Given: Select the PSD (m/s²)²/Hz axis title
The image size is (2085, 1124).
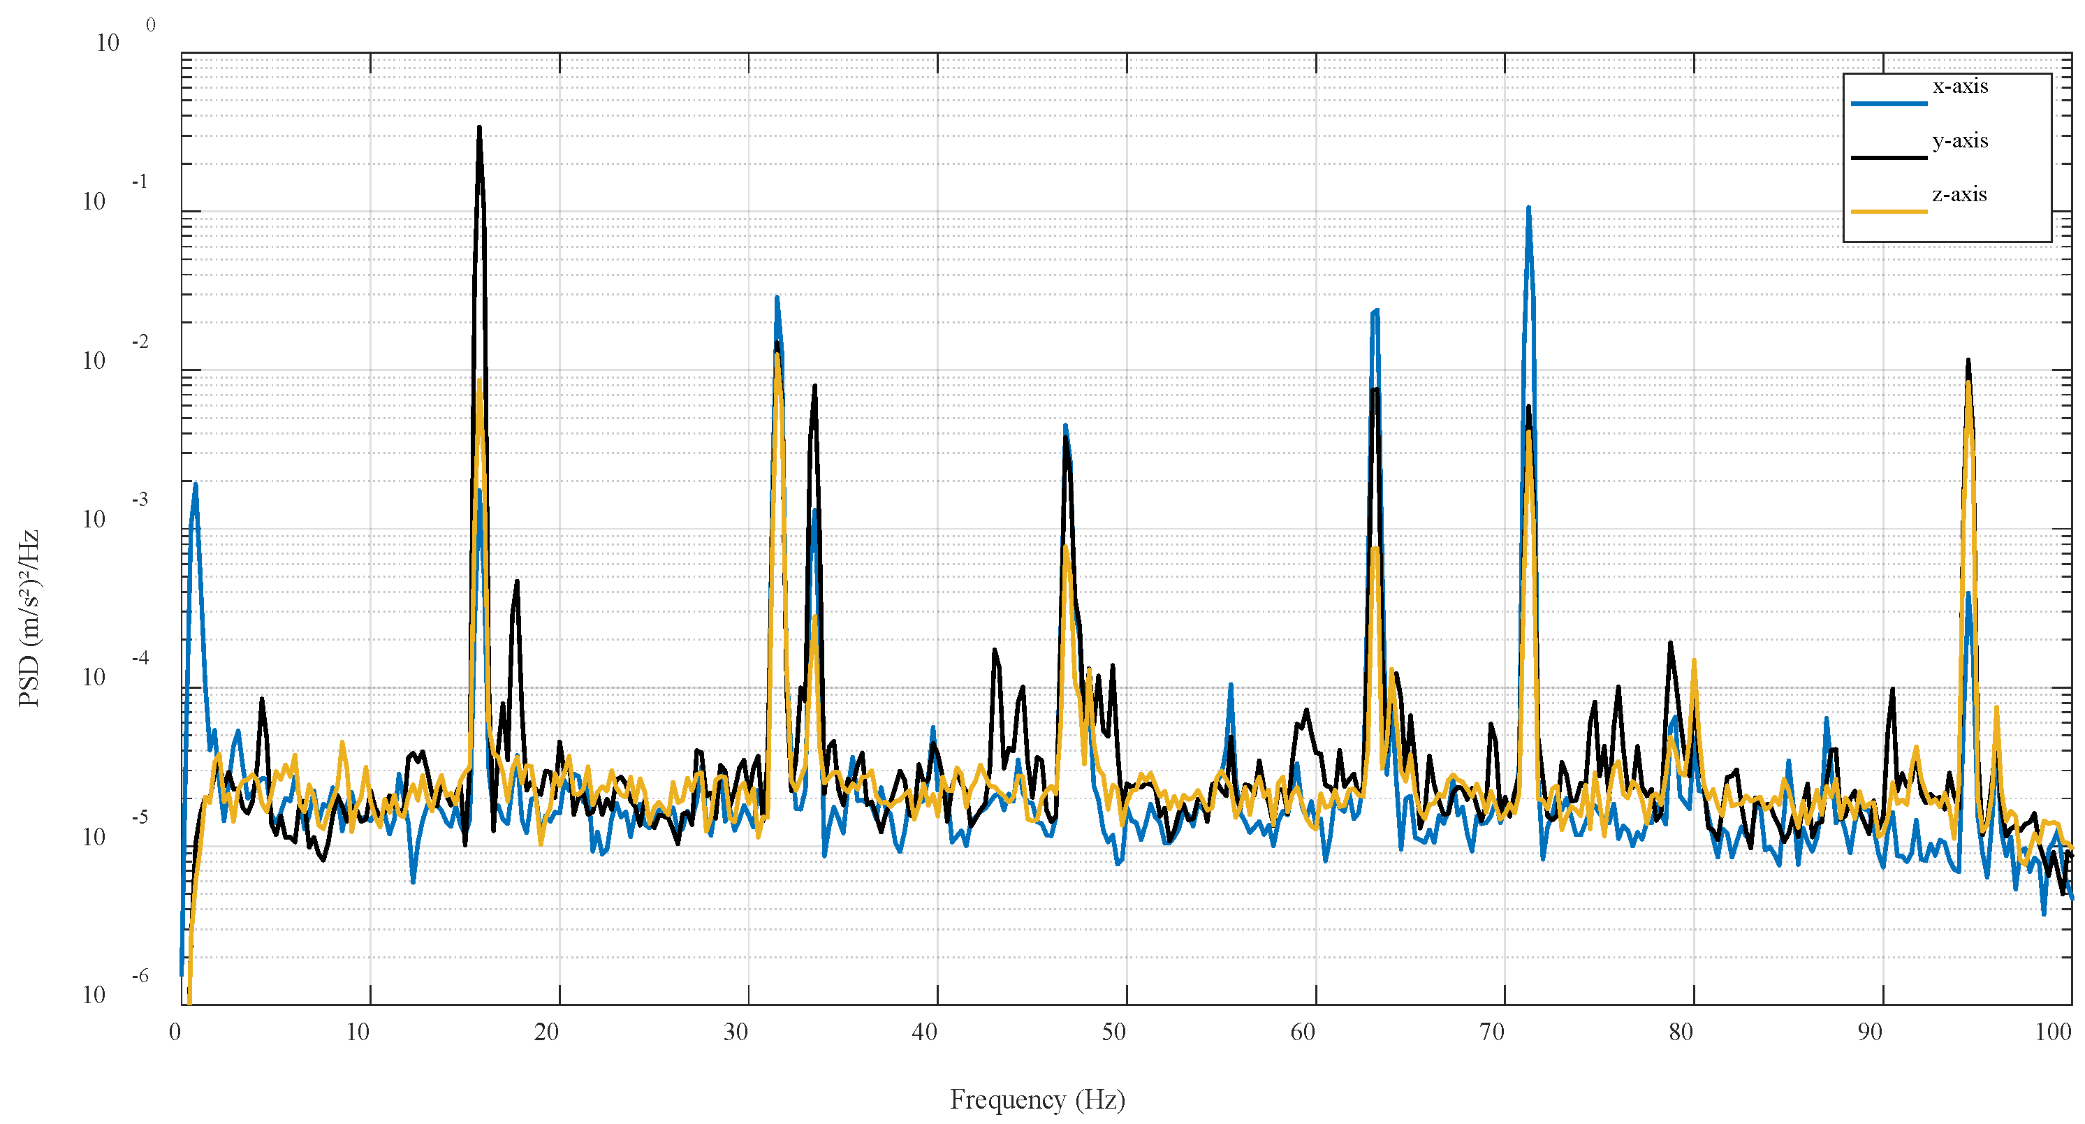Looking at the screenshot, I should [29, 618].
